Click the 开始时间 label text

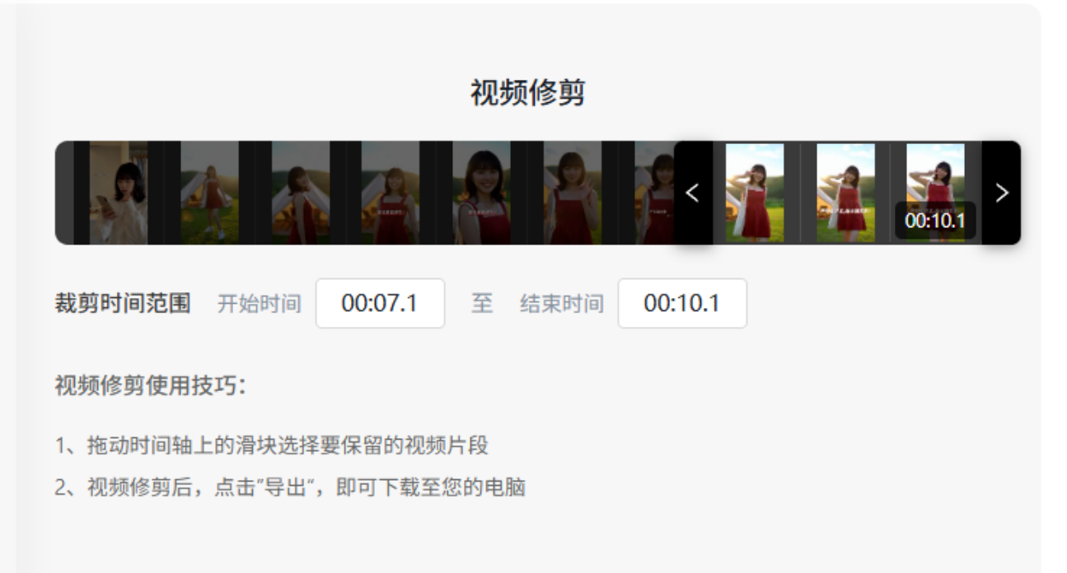(x=259, y=304)
